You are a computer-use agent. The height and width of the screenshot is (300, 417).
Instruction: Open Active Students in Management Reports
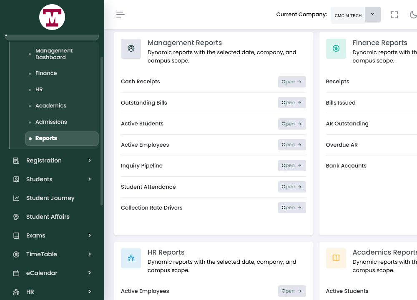(292, 124)
